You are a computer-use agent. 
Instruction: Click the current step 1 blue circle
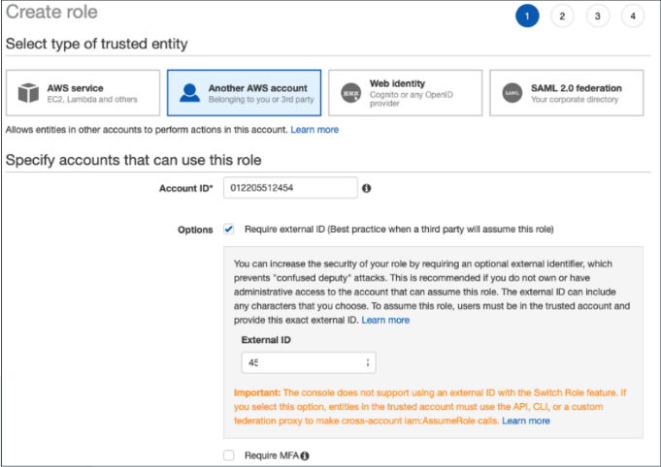click(x=527, y=16)
